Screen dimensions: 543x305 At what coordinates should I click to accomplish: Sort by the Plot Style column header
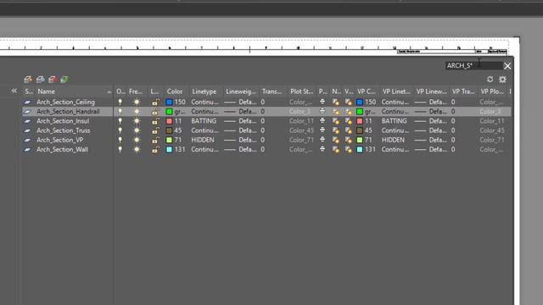tap(301, 91)
